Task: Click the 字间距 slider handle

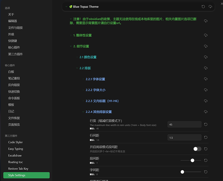Action: 182,172
